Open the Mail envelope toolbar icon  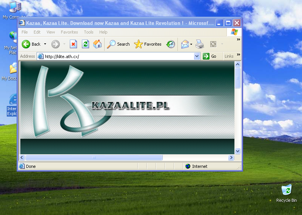tap(185, 44)
